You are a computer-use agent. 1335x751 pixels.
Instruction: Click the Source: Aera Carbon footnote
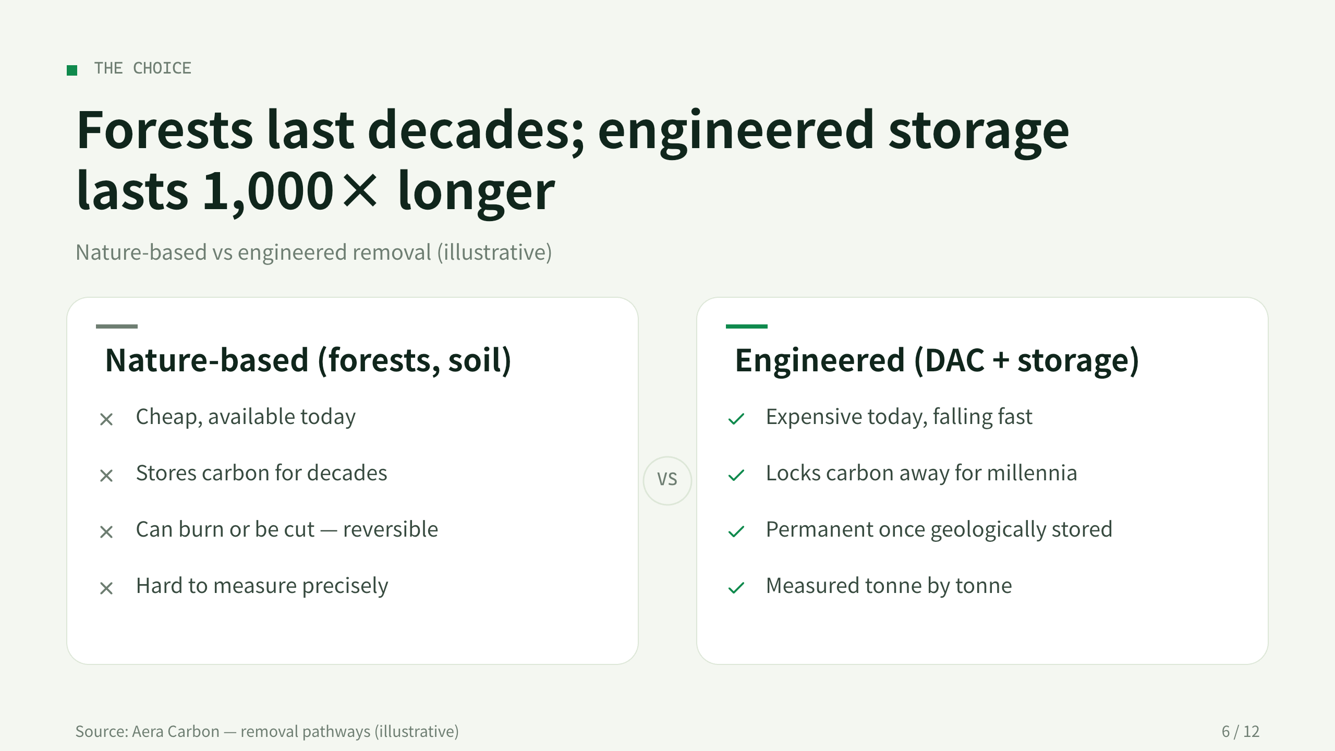[267, 731]
